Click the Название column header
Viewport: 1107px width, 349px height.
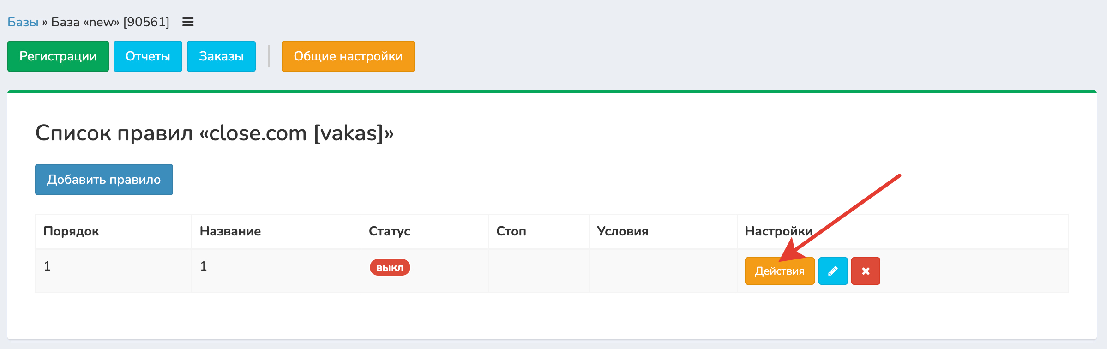click(230, 231)
